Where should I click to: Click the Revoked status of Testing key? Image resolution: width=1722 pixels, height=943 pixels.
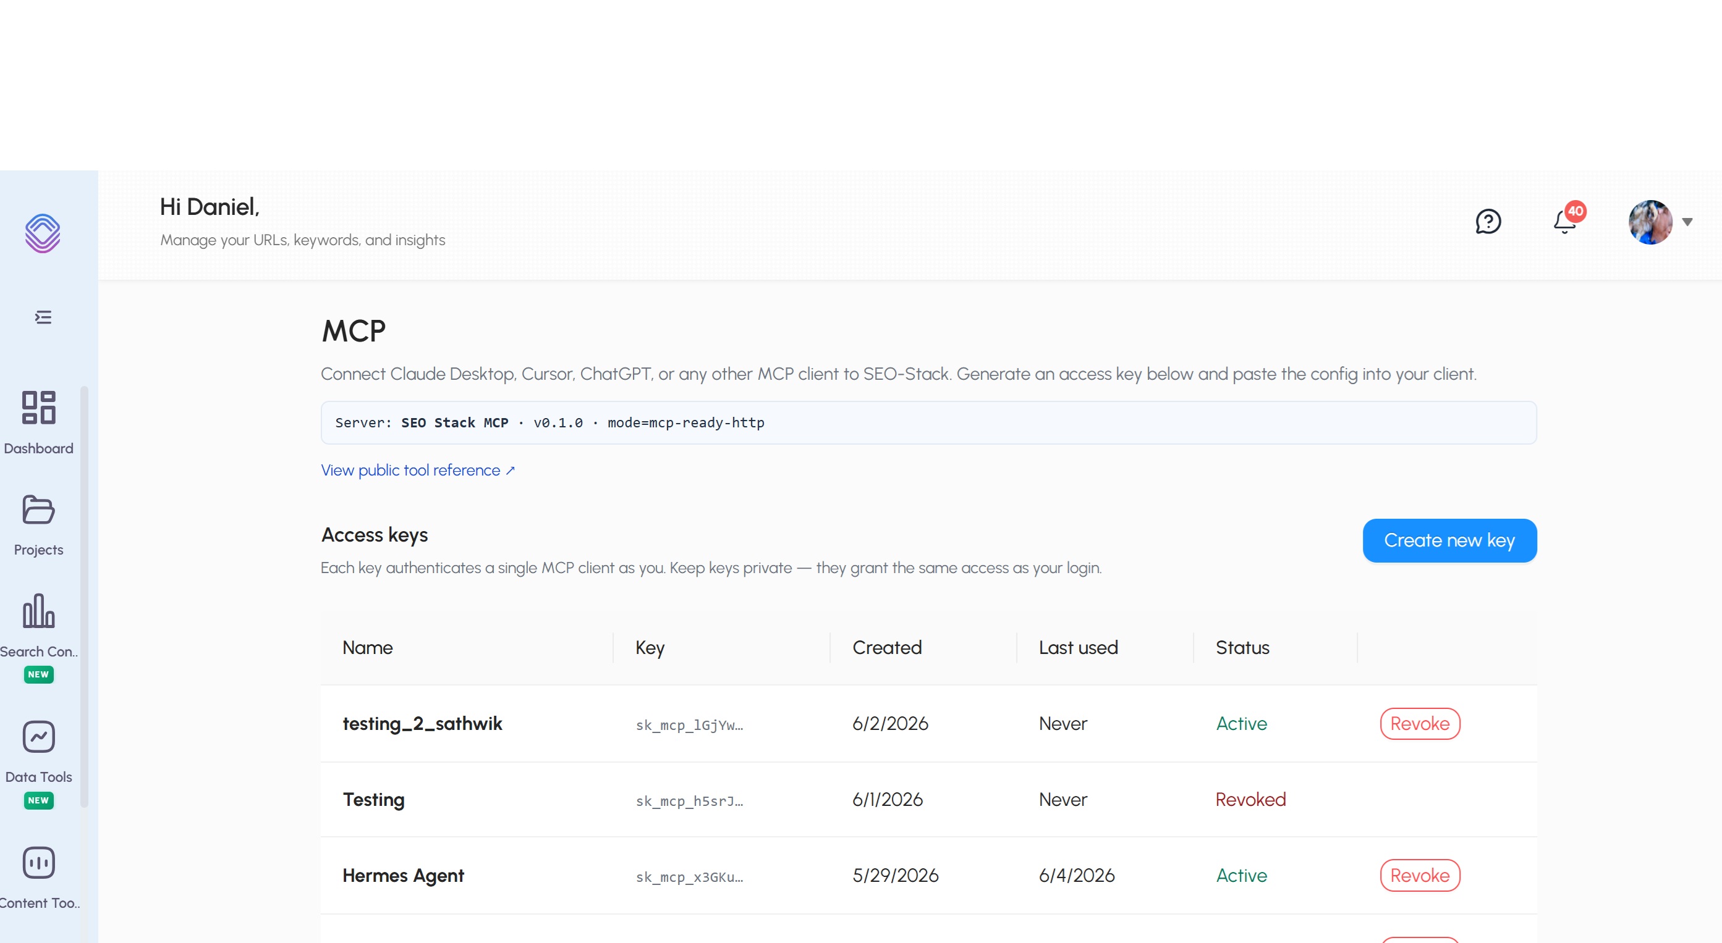pos(1251,800)
